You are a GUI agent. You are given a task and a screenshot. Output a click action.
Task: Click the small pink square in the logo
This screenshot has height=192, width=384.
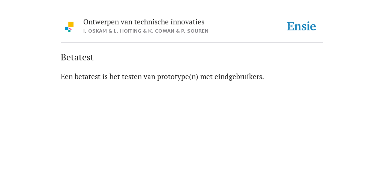tap(70, 29)
